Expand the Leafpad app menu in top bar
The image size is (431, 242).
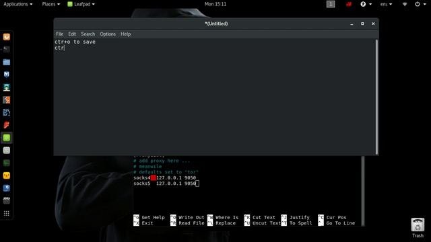pyautogui.click(x=81, y=4)
